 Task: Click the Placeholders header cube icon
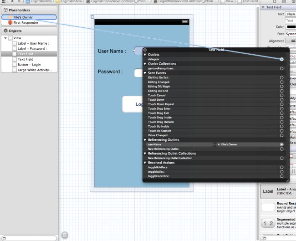tap(5, 10)
